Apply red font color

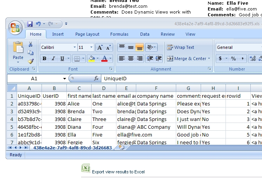tap(104, 59)
